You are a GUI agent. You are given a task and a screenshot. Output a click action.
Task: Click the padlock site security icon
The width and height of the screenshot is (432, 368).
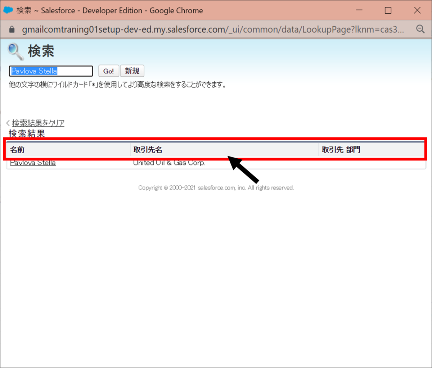[12, 29]
